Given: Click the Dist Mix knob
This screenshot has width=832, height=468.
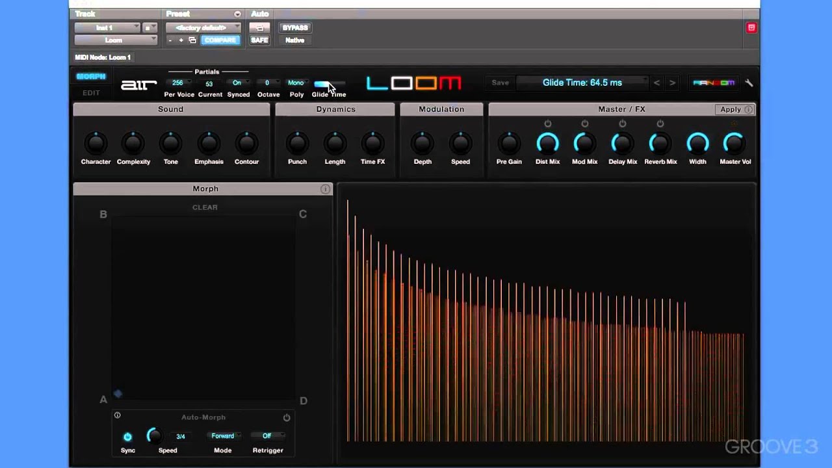Looking at the screenshot, I should (547, 143).
